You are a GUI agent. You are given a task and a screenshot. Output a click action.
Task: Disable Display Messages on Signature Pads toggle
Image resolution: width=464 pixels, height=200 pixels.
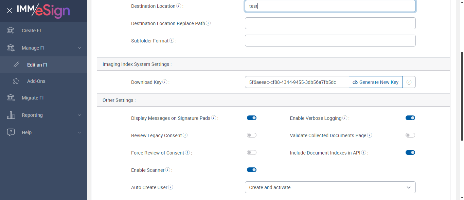click(252, 118)
